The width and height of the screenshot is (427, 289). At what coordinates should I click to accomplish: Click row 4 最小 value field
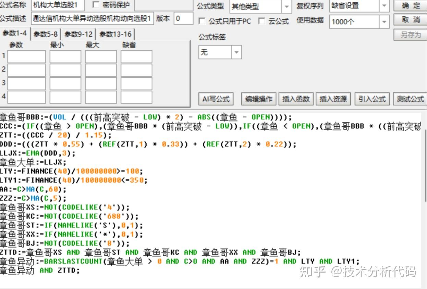pos(65,97)
